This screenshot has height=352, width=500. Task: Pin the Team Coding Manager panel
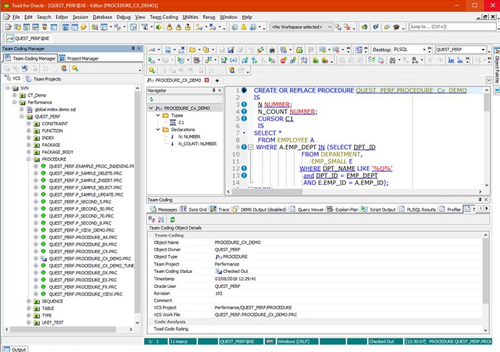133,48
